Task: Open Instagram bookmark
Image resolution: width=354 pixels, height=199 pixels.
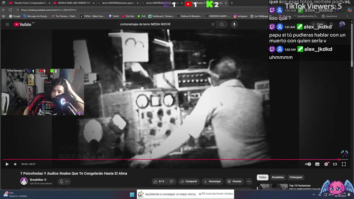Action: [240, 16]
